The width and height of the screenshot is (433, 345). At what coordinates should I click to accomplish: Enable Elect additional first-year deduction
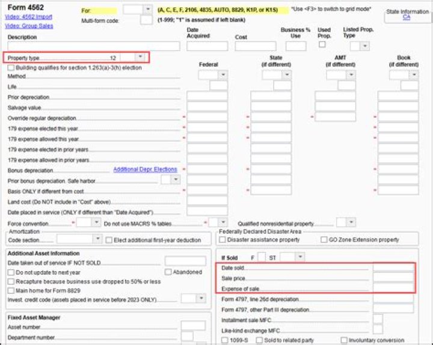coord(109,240)
